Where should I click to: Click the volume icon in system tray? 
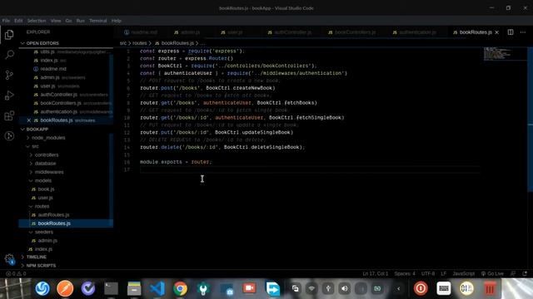coord(344,288)
